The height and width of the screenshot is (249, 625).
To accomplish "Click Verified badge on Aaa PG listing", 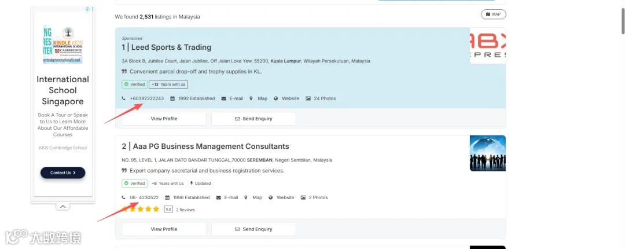I will click(134, 184).
